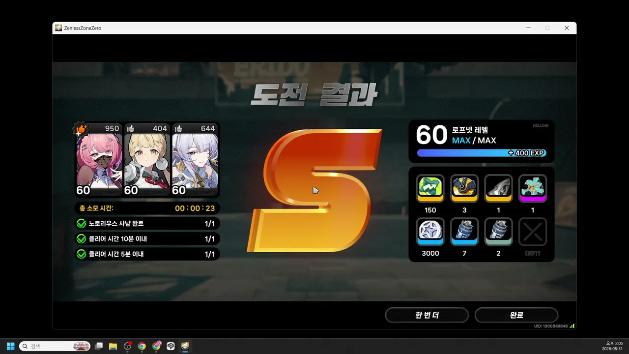Open the yellow disc reward with count 3
This screenshot has height=354, width=629.
(464, 188)
